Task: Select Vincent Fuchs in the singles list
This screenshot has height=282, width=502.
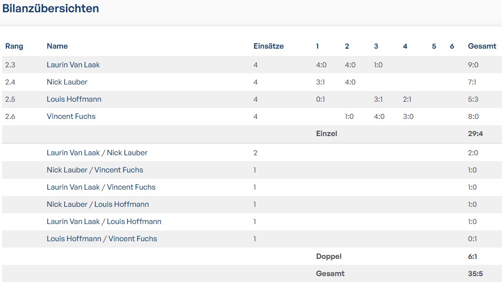Action: pos(71,116)
